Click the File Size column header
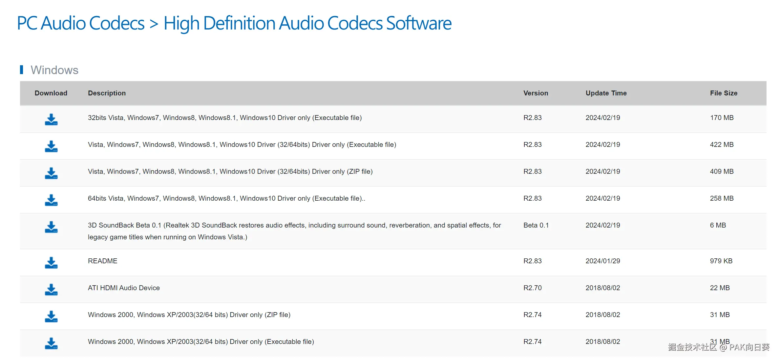 (x=724, y=93)
